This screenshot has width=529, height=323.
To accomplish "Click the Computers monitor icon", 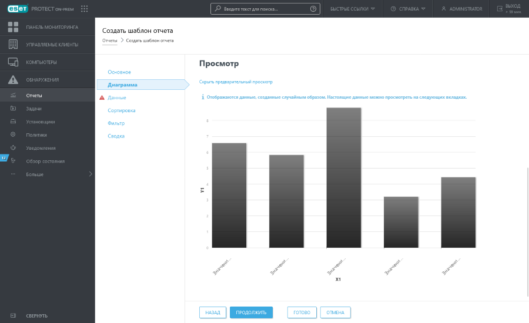I will [x=13, y=62].
